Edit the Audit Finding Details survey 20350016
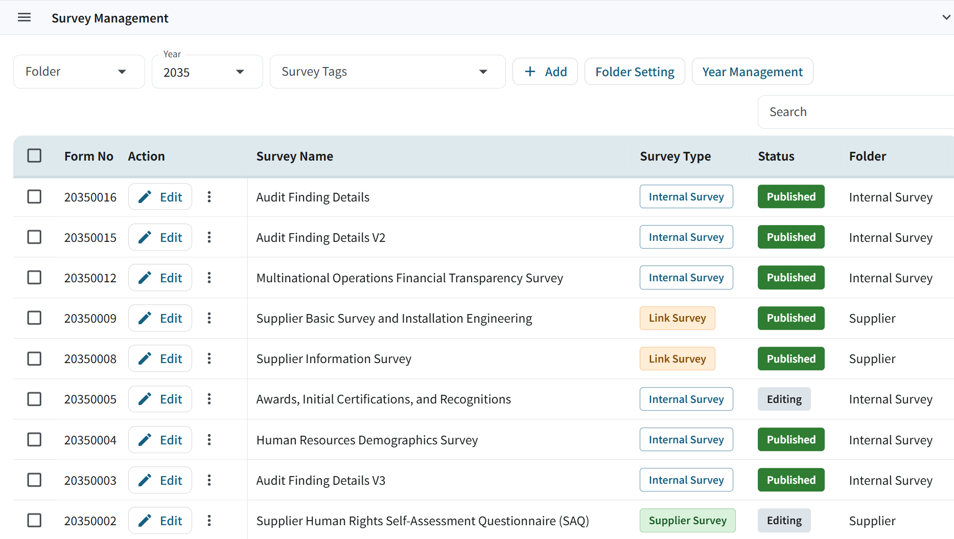 [x=160, y=196]
